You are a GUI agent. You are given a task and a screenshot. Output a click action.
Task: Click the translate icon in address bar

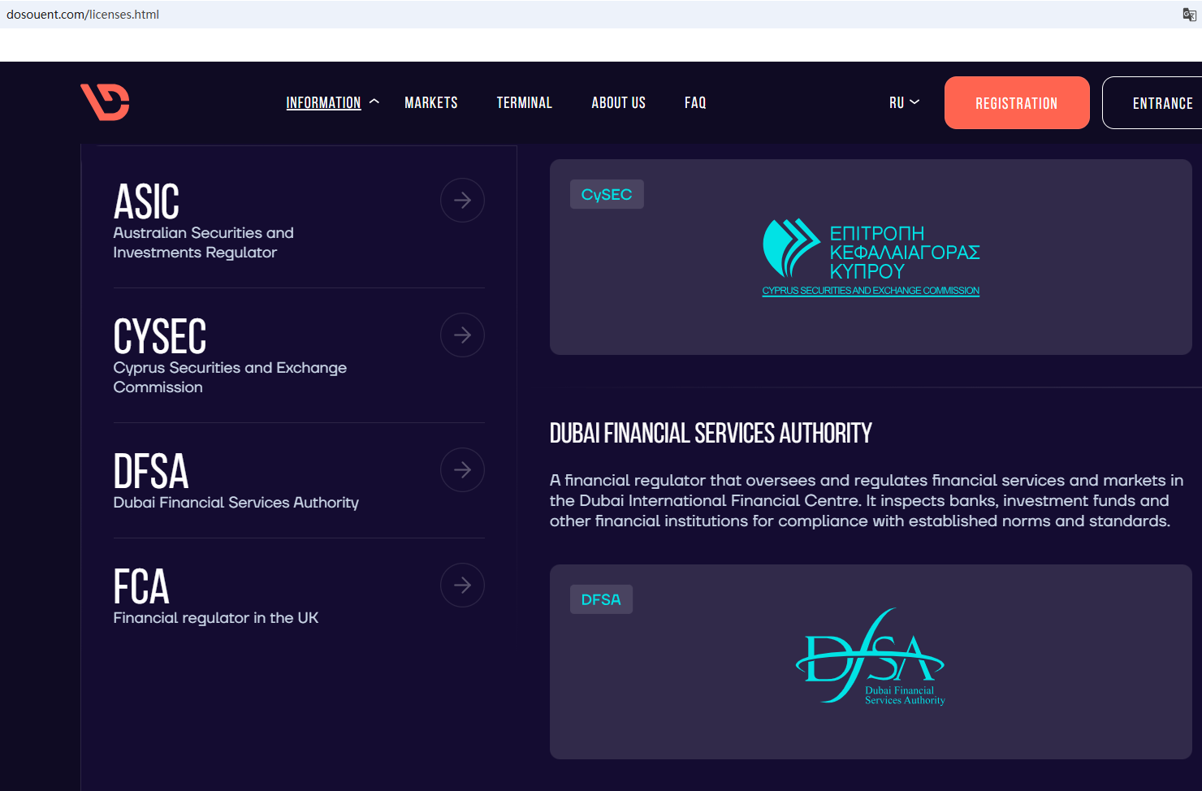(x=1189, y=14)
